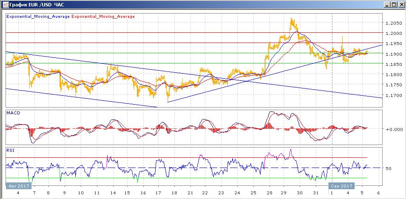Click date label 14 on time axis
Viewport: 406px width, 199px height.
(x=113, y=193)
